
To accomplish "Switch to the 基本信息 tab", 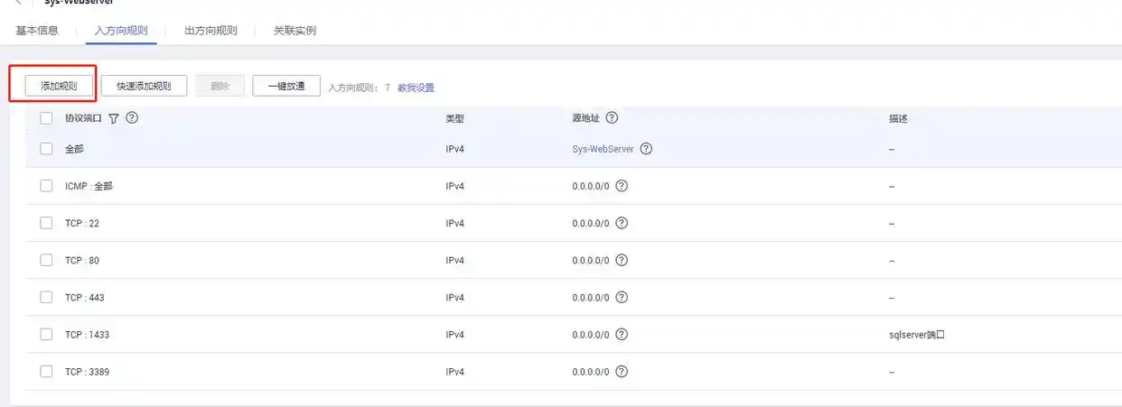I will coord(37,31).
